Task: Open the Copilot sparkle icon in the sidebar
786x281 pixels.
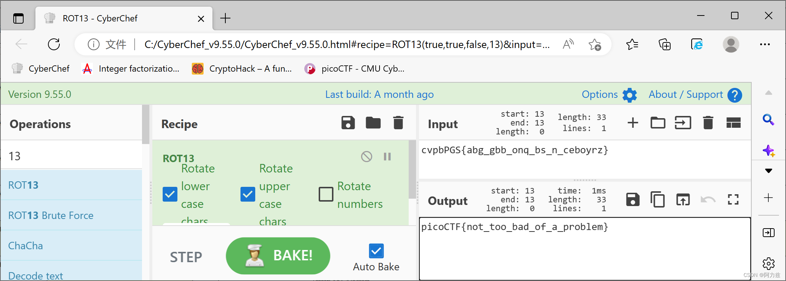Action: click(768, 150)
